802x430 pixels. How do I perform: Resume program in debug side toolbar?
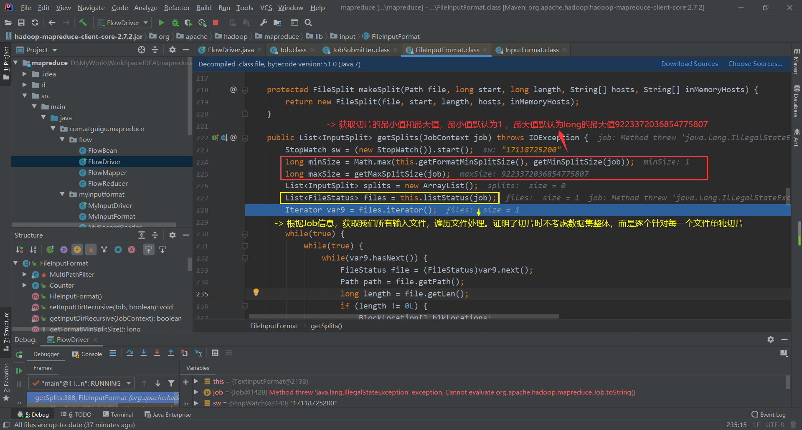pyautogui.click(x=19, y=370)
